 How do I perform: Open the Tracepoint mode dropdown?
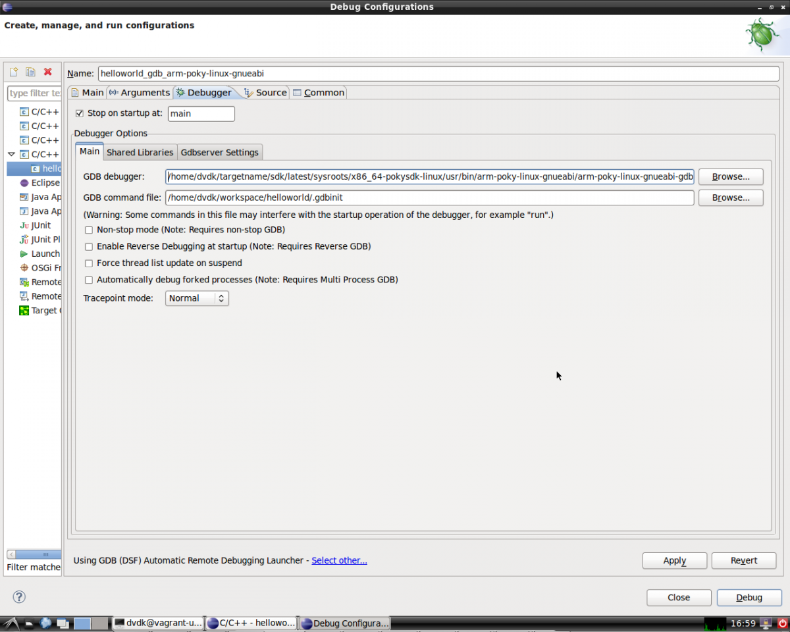(x=197, y=298)
